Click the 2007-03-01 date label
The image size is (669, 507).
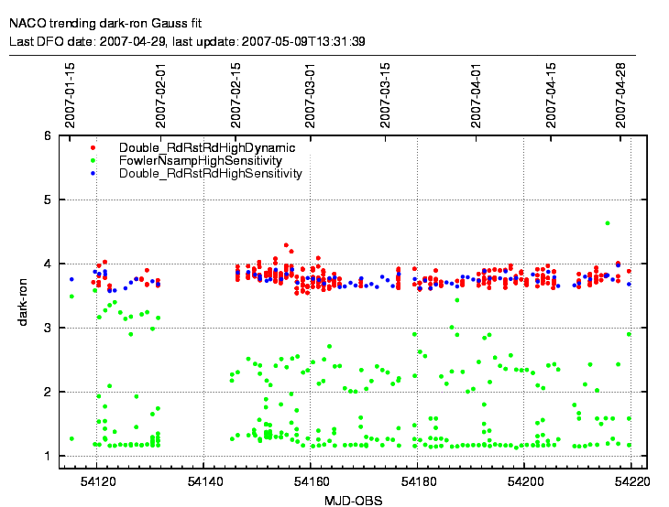tap(311, 95)
